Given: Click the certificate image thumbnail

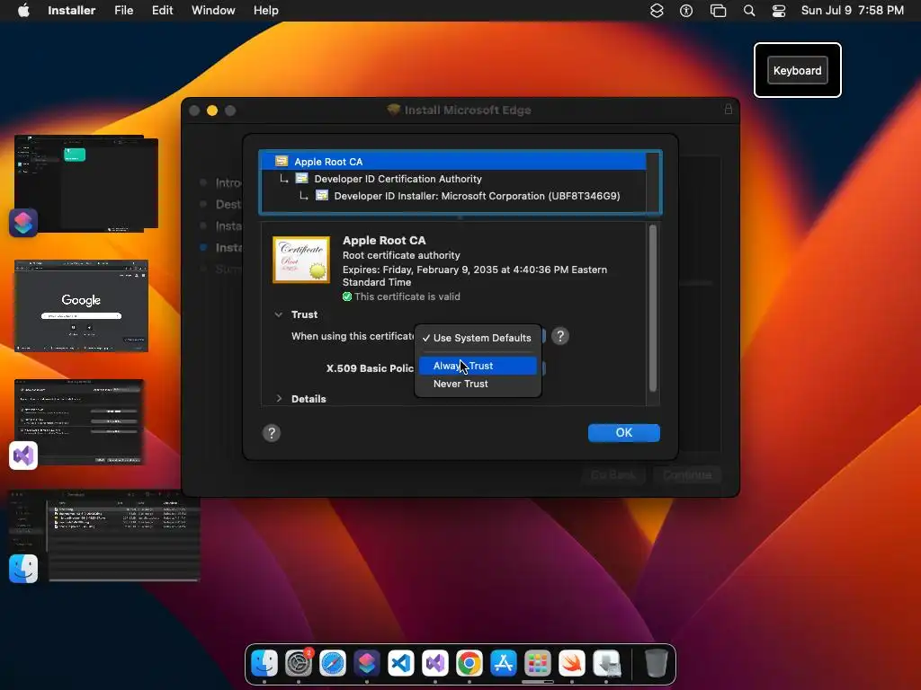Looking at the screenshot, I should [x=300, y=260].
